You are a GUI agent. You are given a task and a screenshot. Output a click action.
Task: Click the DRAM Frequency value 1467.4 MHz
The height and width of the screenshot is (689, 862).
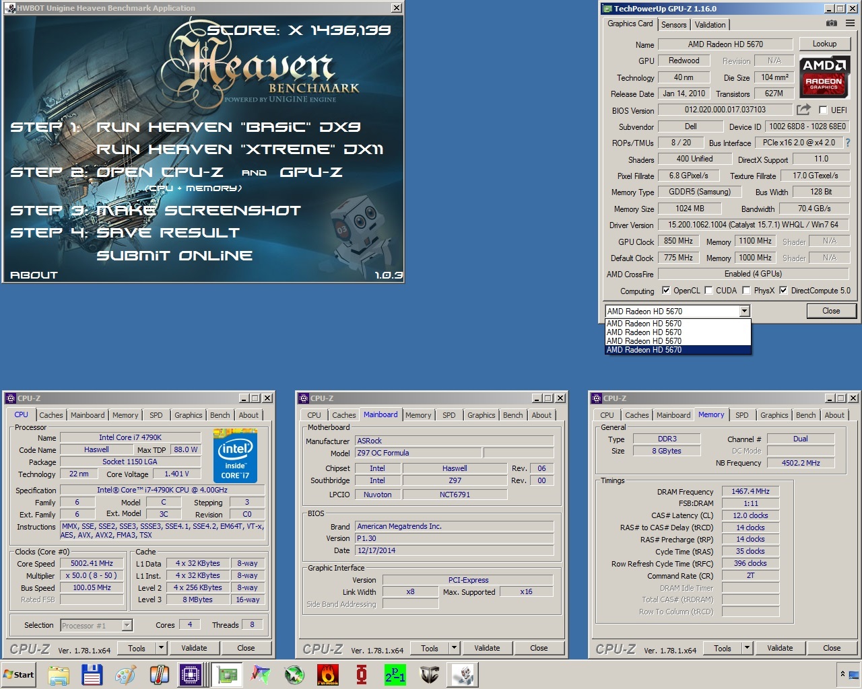(x=750, y=491)
